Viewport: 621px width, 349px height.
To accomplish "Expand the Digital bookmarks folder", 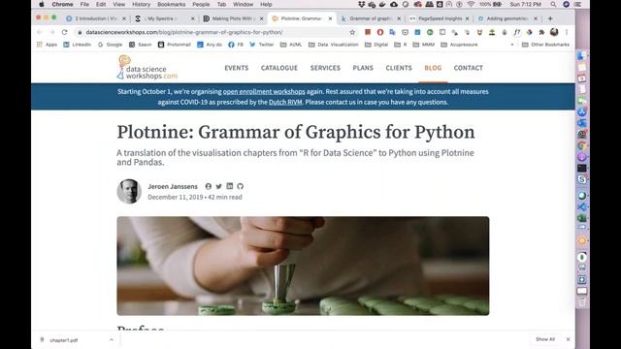I will 376,45.
